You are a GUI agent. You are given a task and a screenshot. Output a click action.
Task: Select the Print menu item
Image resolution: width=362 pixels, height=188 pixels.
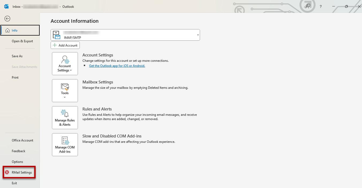click(x=15, y=78)
